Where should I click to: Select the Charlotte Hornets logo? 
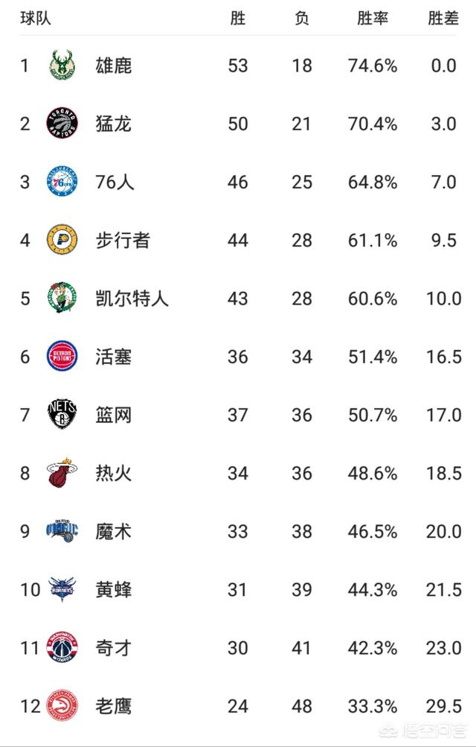point(62,589)
